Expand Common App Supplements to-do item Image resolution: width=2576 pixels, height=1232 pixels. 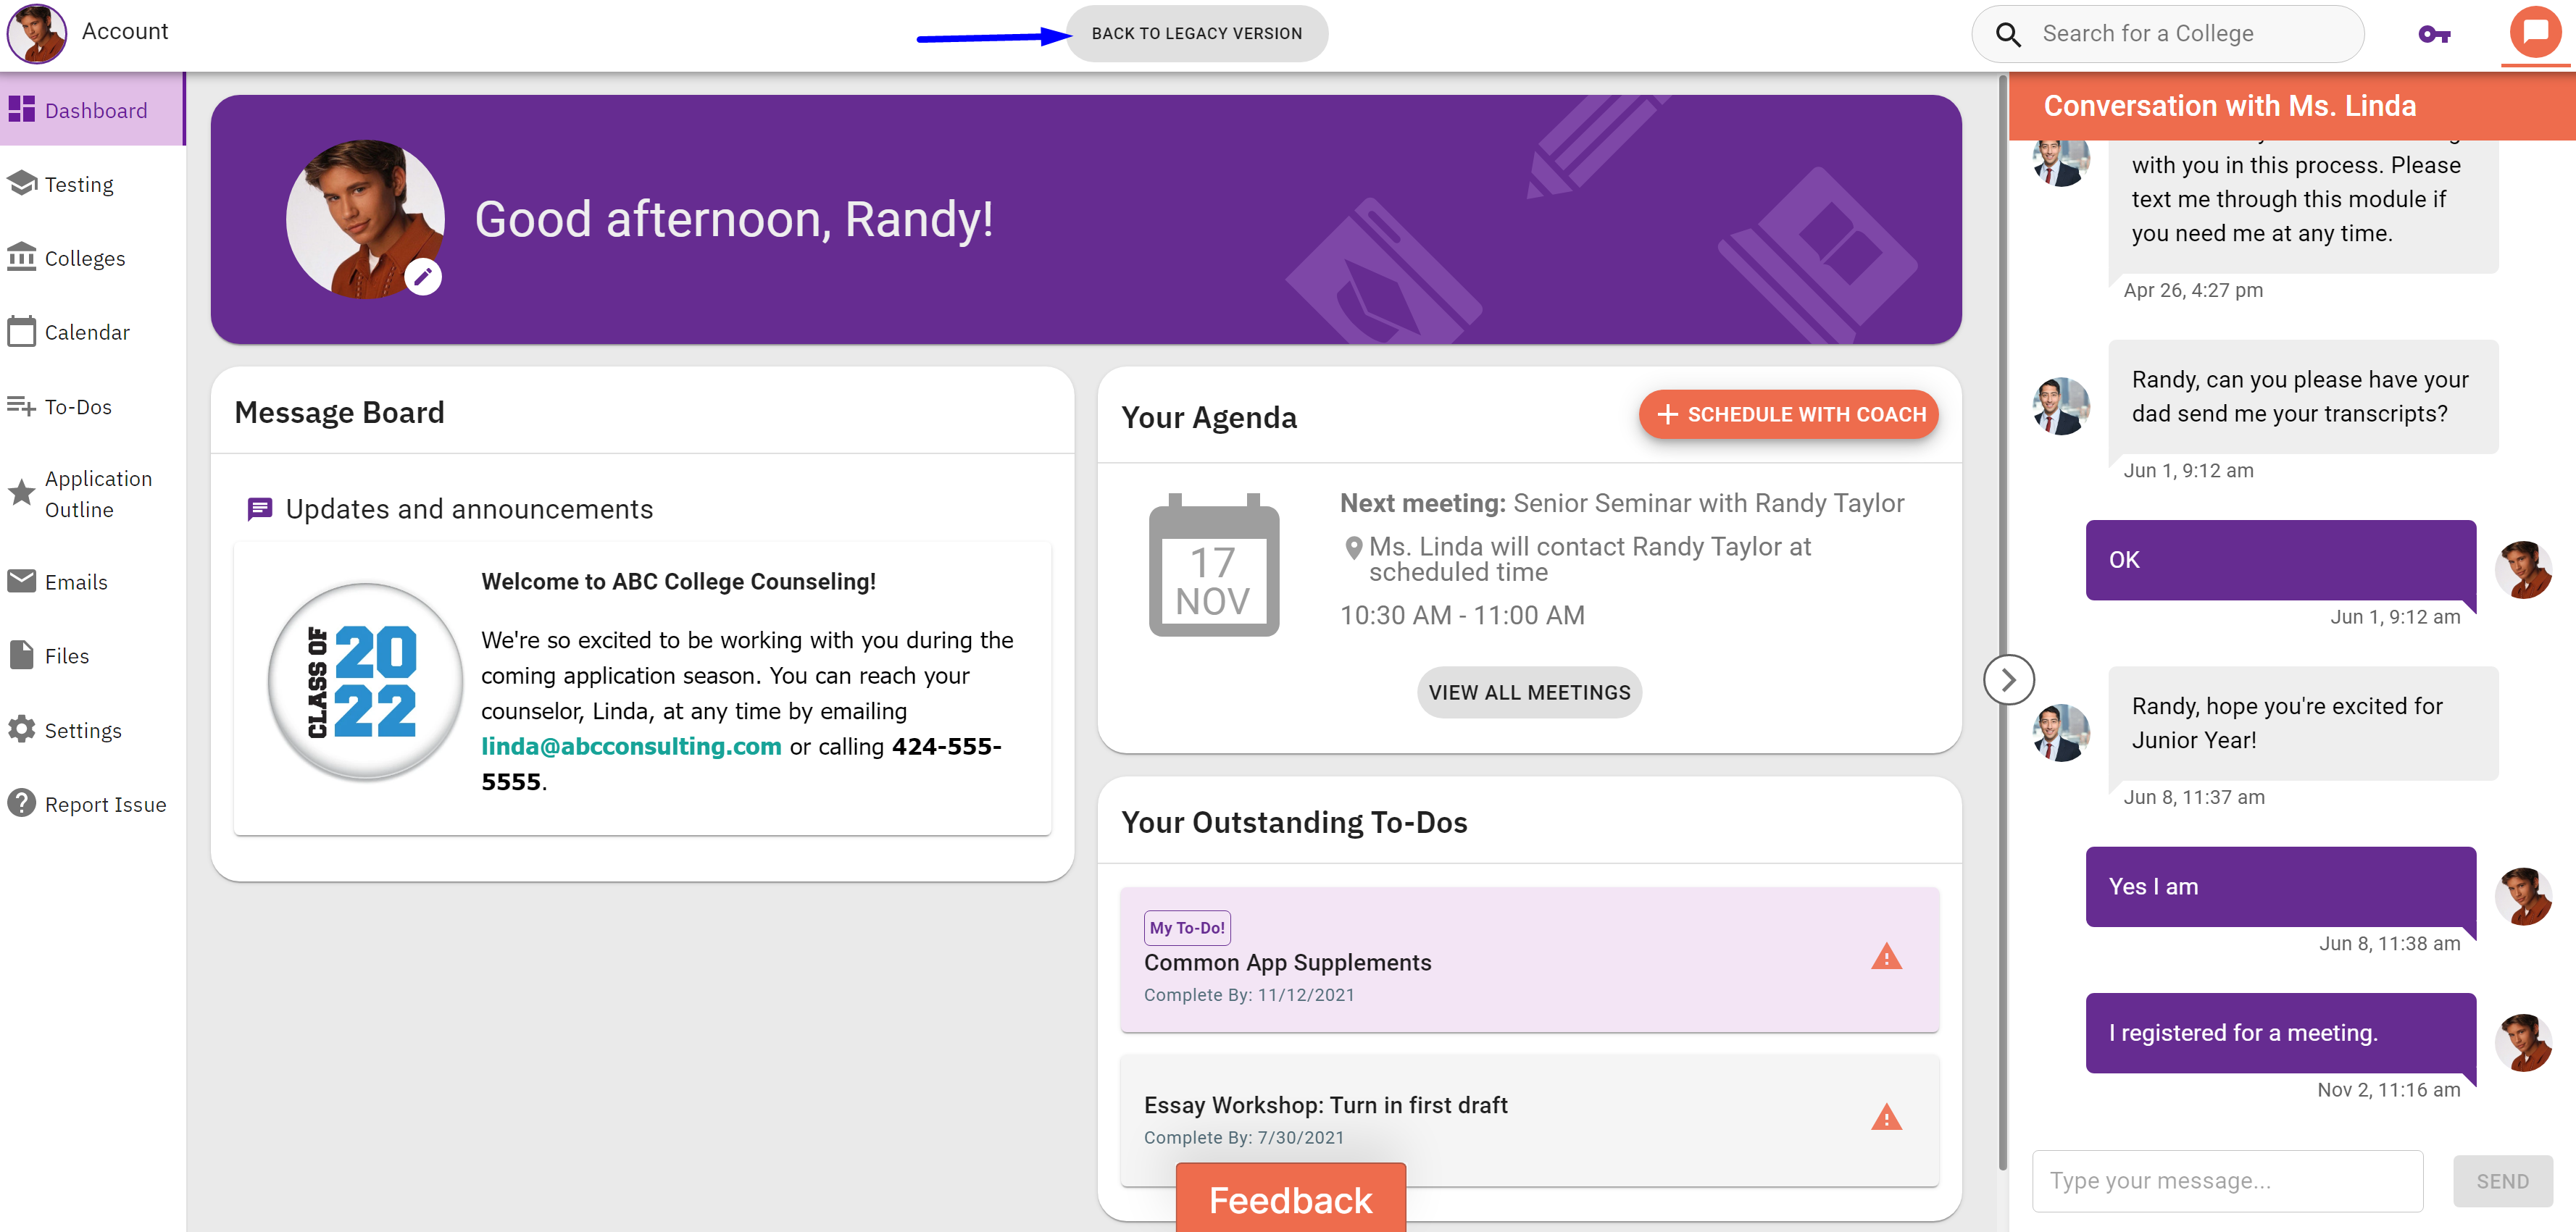1529,959
